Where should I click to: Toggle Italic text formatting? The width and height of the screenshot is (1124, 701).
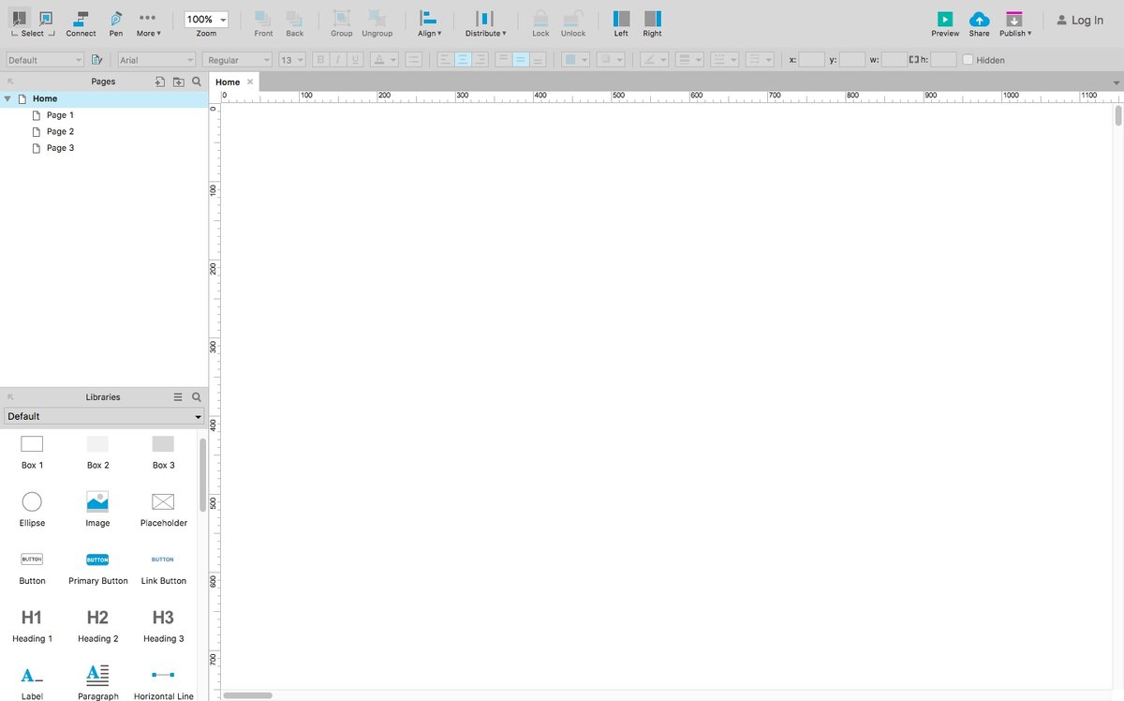pos(338,60)
